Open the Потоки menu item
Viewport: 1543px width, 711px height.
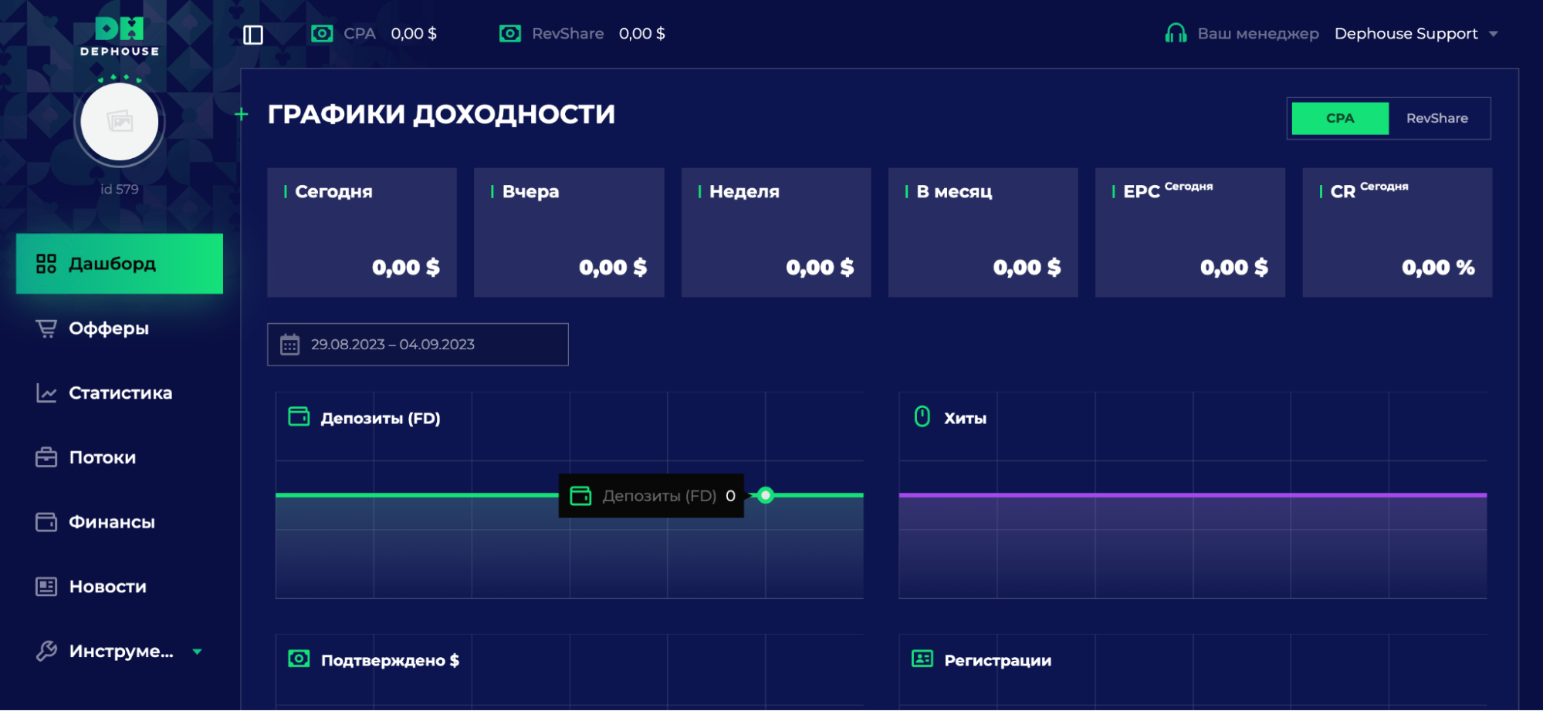pyautogui.click(x=120, y=458)
